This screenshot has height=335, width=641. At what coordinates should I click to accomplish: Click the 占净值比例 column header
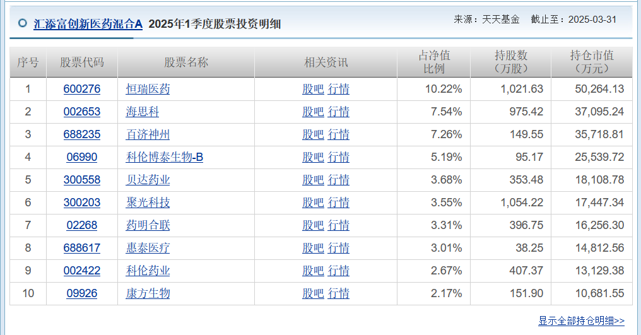tap(433, 62)
